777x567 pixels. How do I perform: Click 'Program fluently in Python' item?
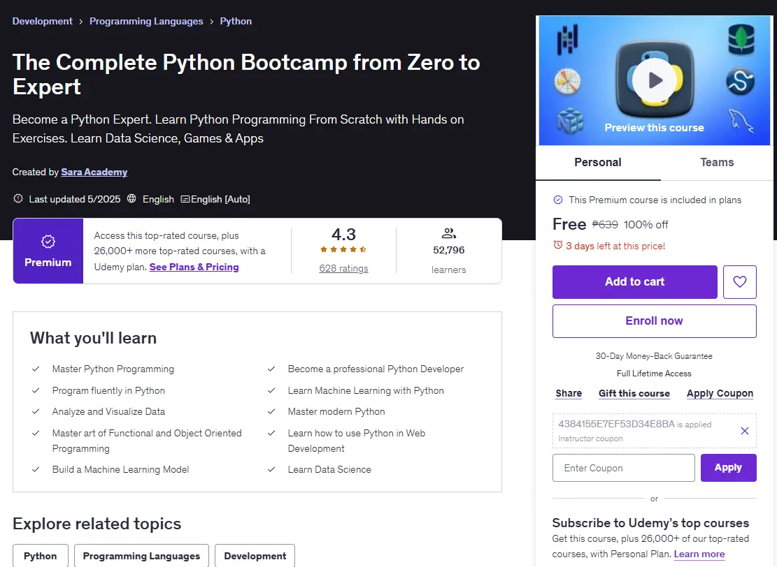tap(108, 391)
